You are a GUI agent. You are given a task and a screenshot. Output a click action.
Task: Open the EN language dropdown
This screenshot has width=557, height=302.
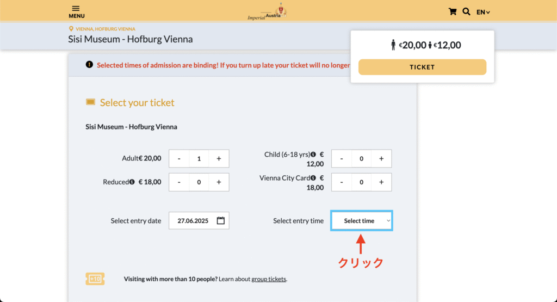(x=483, y=12)
